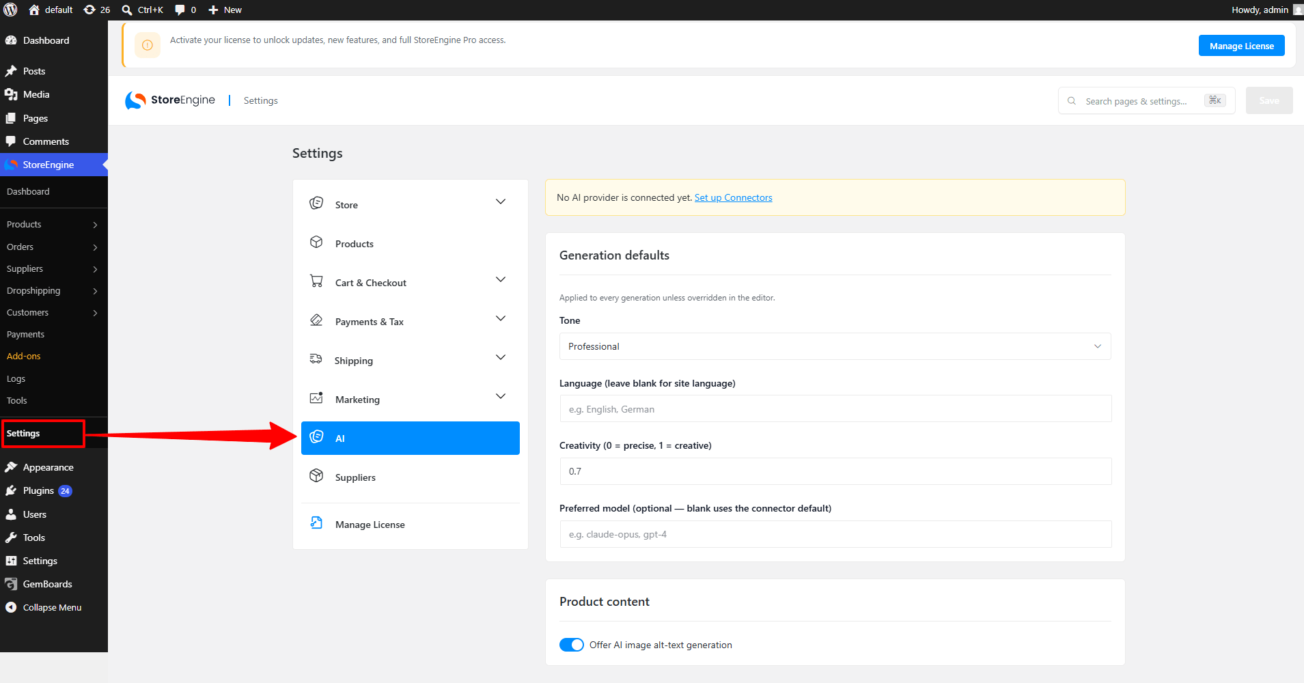1304x683 pixels.
Task: Open Add-ons in StoreEngine submenu
Action: coord(24,356)
